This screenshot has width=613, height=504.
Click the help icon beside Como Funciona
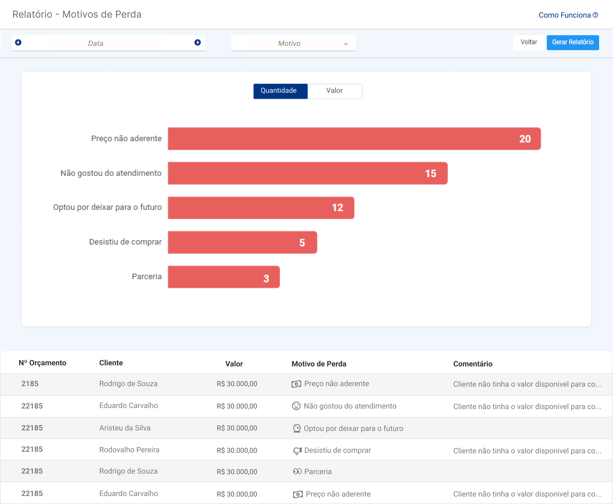tap(595, 15)
